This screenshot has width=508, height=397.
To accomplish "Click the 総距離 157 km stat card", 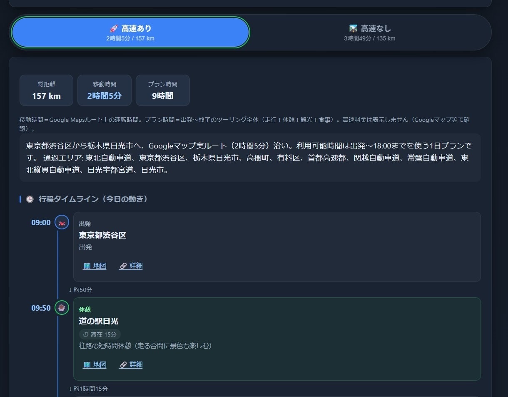I will (x=46, y=90).
